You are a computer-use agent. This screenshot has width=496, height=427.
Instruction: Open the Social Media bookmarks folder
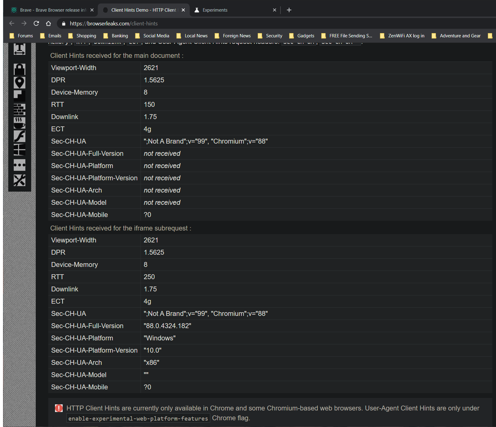coord(152,36)
